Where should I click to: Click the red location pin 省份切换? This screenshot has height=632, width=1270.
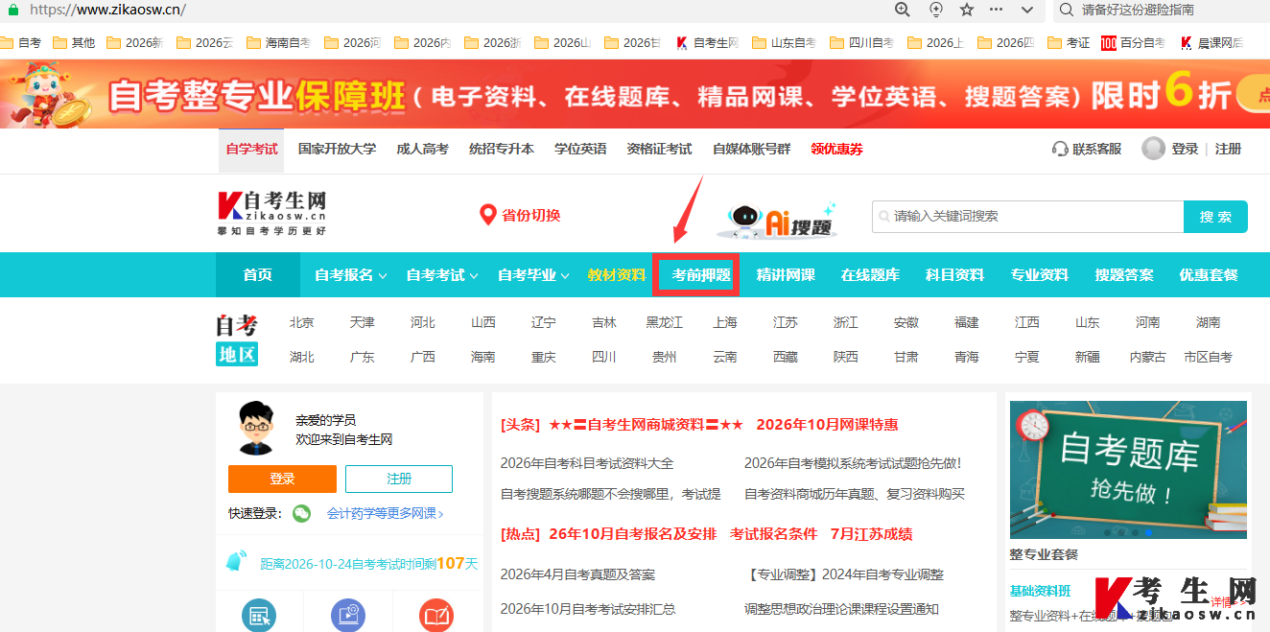520,215
